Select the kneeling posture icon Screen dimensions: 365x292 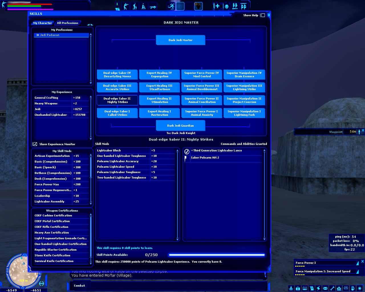(135, 6)
